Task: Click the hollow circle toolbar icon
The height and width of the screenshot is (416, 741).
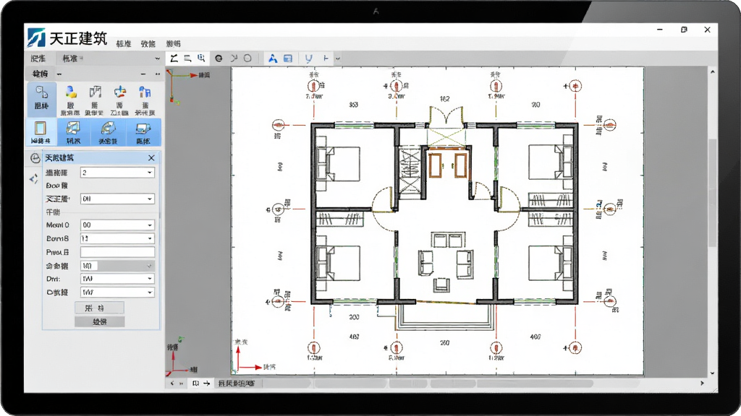Action: (x=247, y=58)
